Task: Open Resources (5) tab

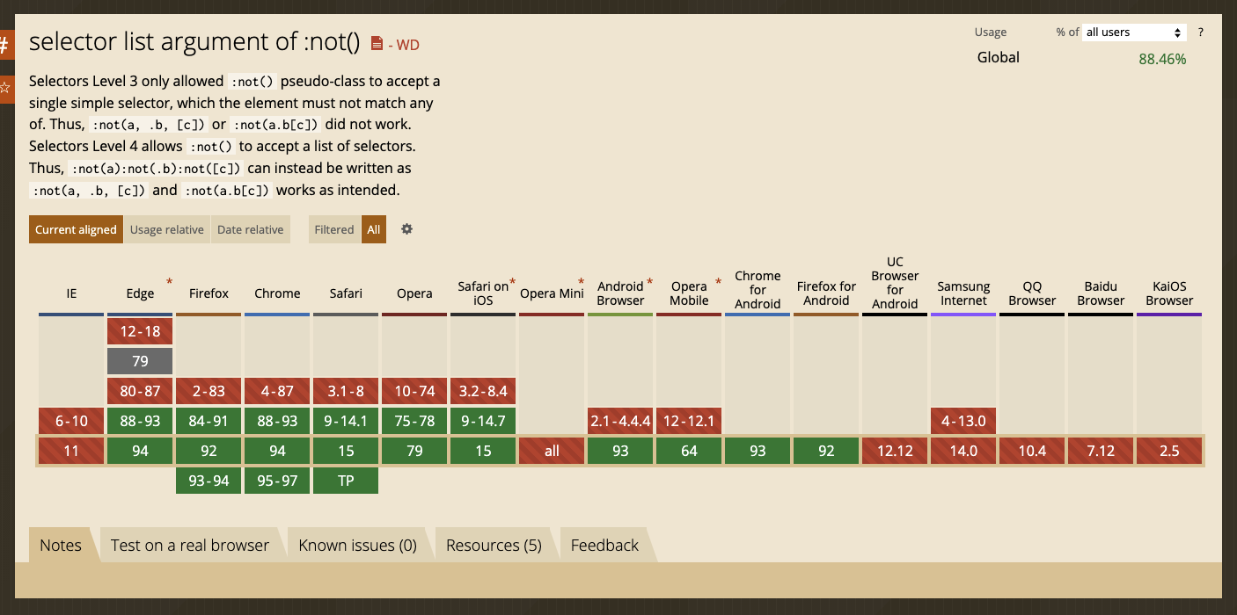Action: [x=494, y=545]
